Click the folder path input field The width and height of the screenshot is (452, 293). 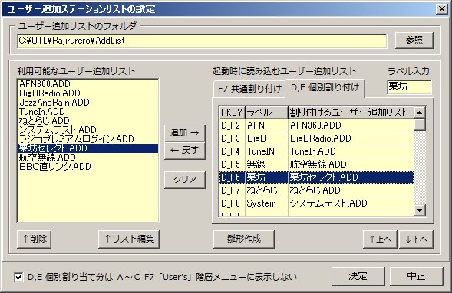pyautogui.click(x=202, y=41)
